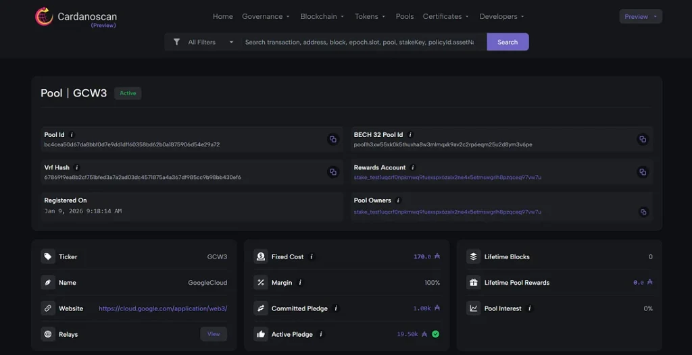
Task: Click the GCW3 ticker value
Action: (x=217, y=256)
